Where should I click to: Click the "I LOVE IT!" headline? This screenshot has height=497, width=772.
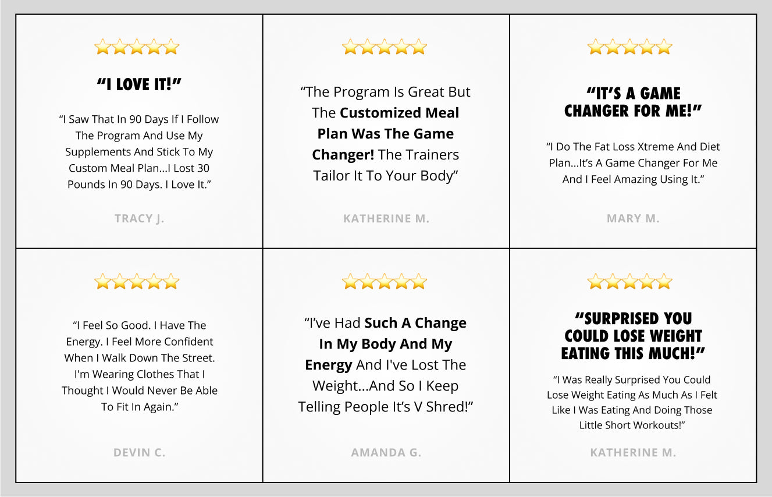(x=139, y=84)
